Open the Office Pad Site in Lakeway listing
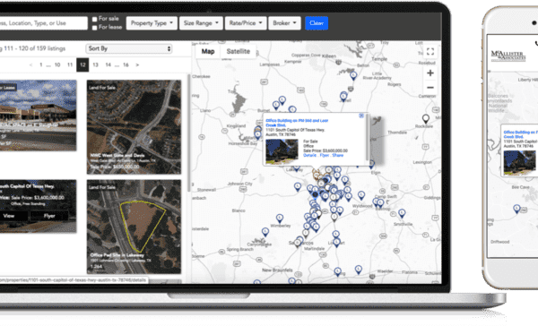The height and width of the screenshot is (326, 538). click(x=134, y=227)
